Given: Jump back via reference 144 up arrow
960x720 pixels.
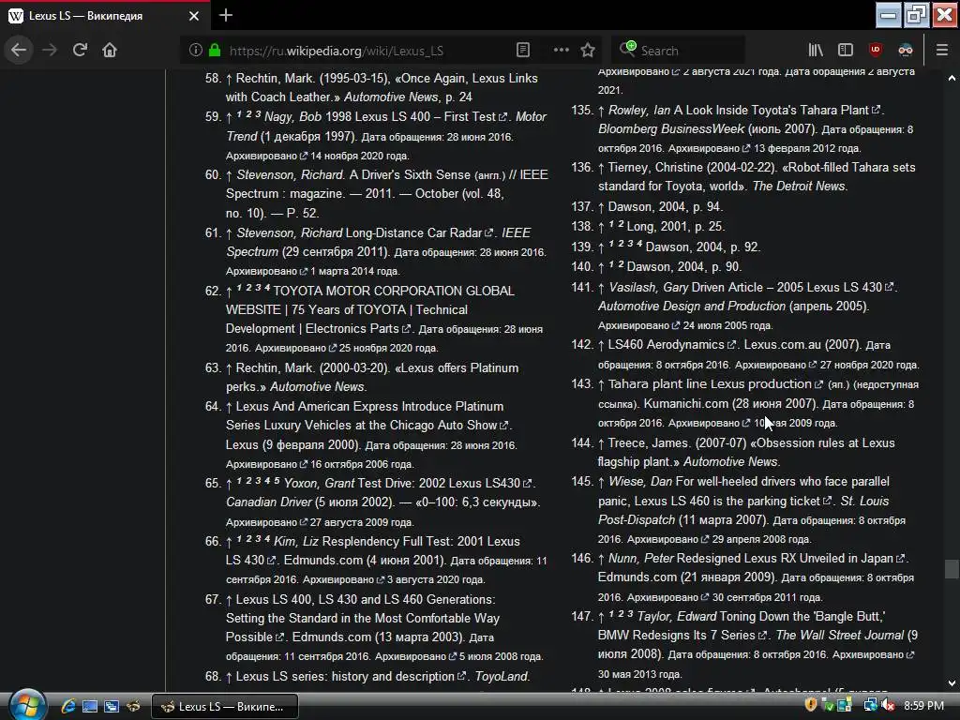Looking at the screenshot, I should click(601, 443).
